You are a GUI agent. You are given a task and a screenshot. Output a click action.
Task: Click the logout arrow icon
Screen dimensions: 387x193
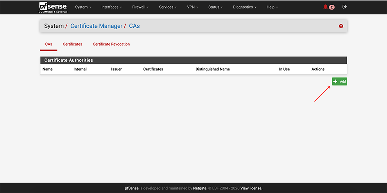point(344,7)
